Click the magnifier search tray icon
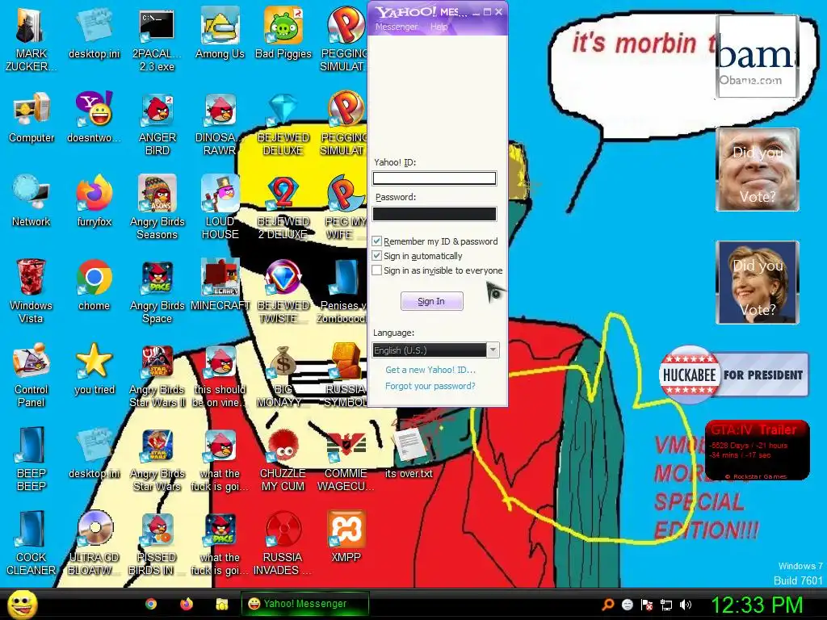 click(607, 604)
